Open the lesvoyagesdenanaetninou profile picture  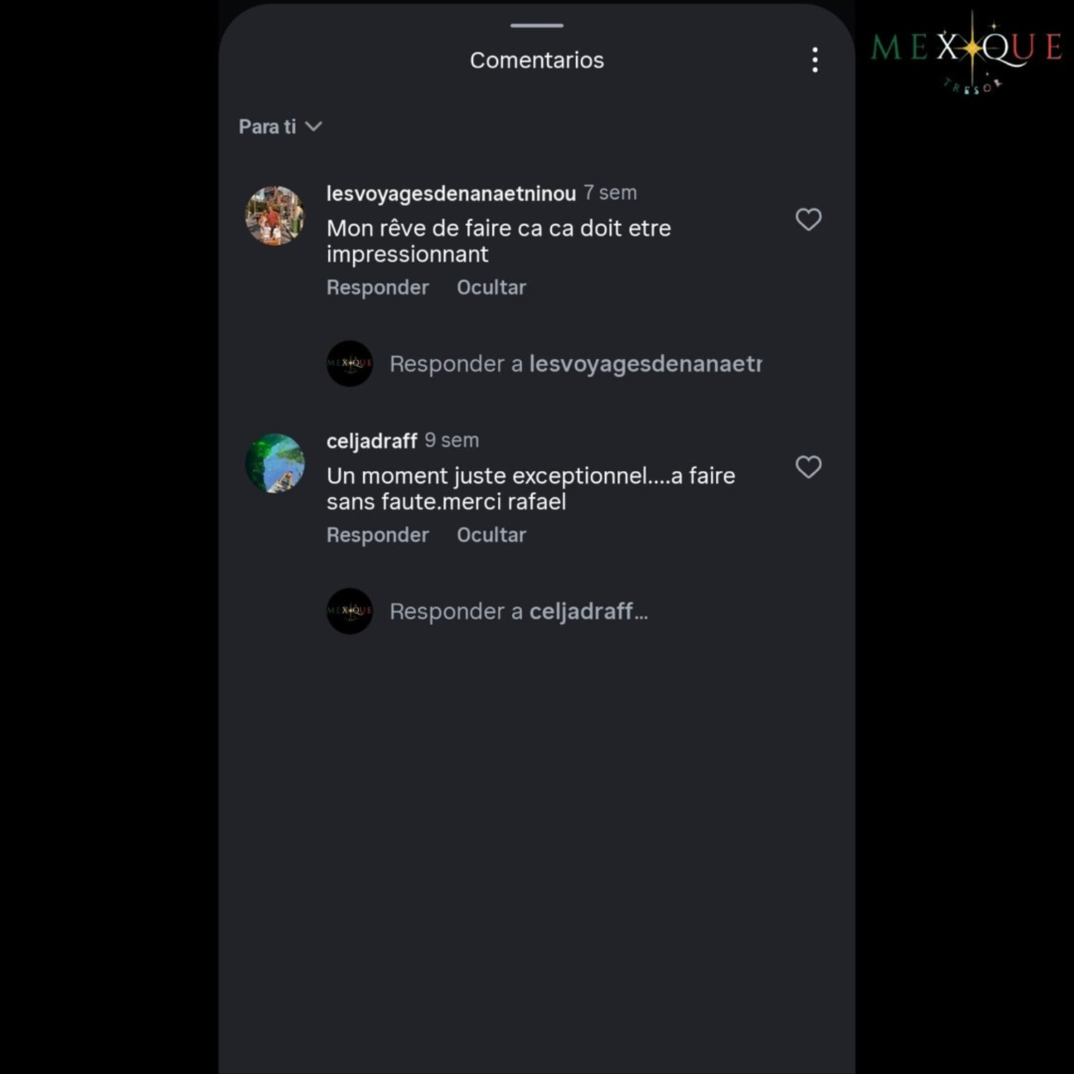coord(275,216)
